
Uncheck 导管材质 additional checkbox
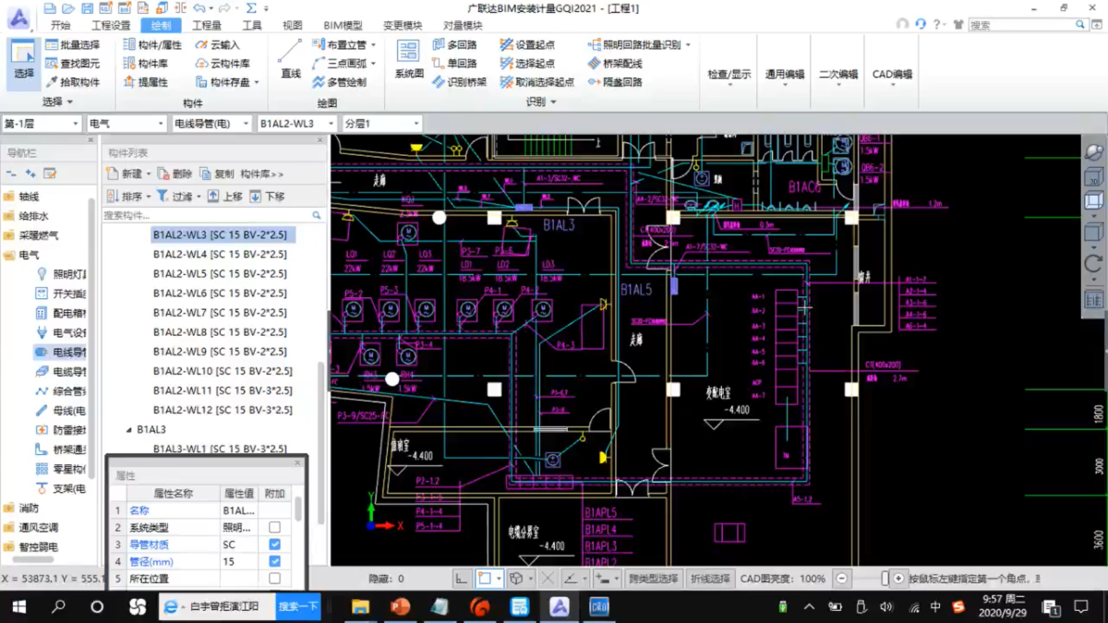pos(274,545)
